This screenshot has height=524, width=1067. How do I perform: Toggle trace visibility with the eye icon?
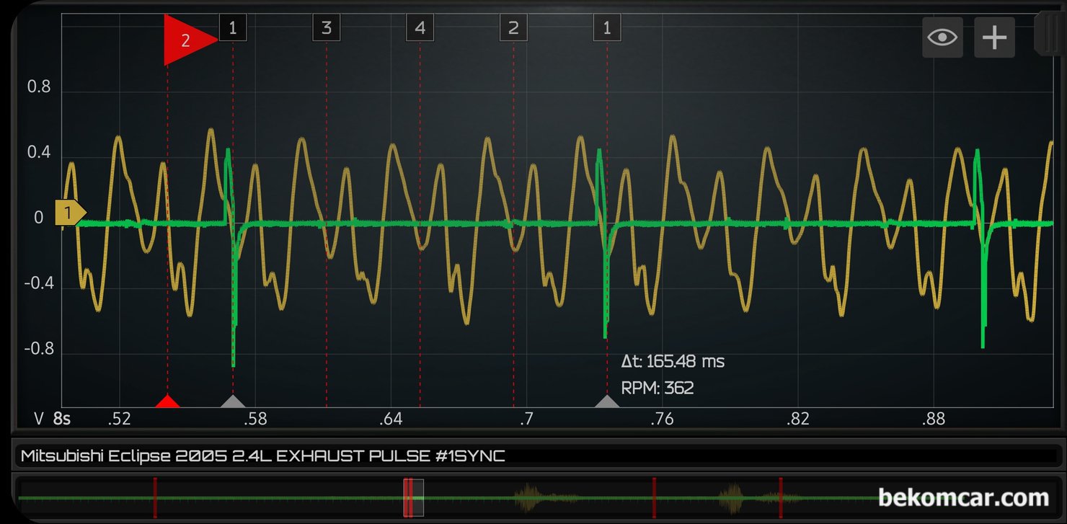point(942,37)
